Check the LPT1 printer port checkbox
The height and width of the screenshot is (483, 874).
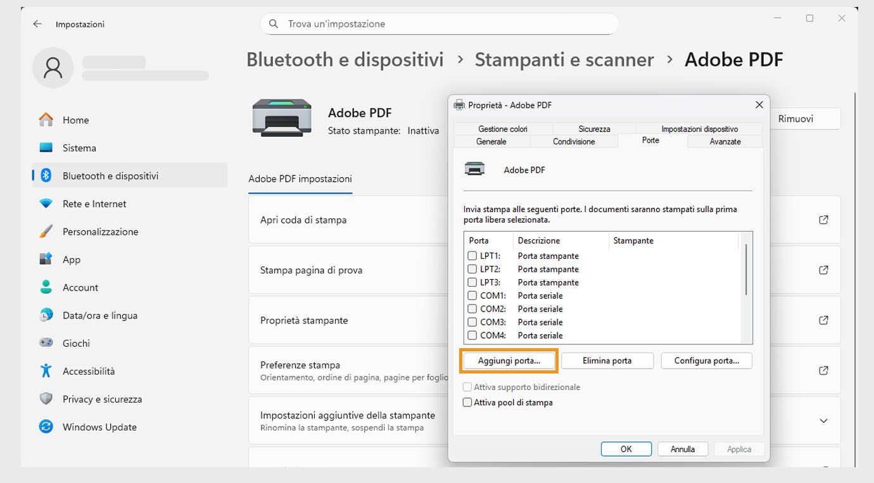pyautogui.click(x=472, y=256)
